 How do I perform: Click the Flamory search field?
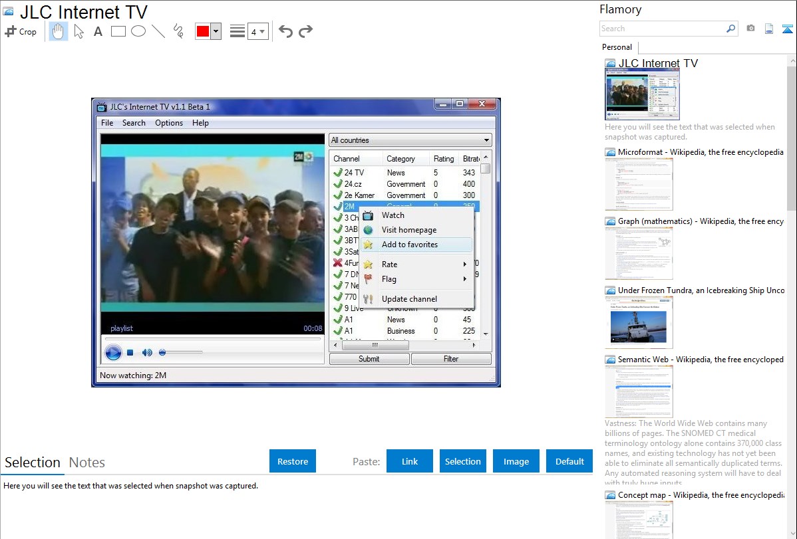[663, 29]
